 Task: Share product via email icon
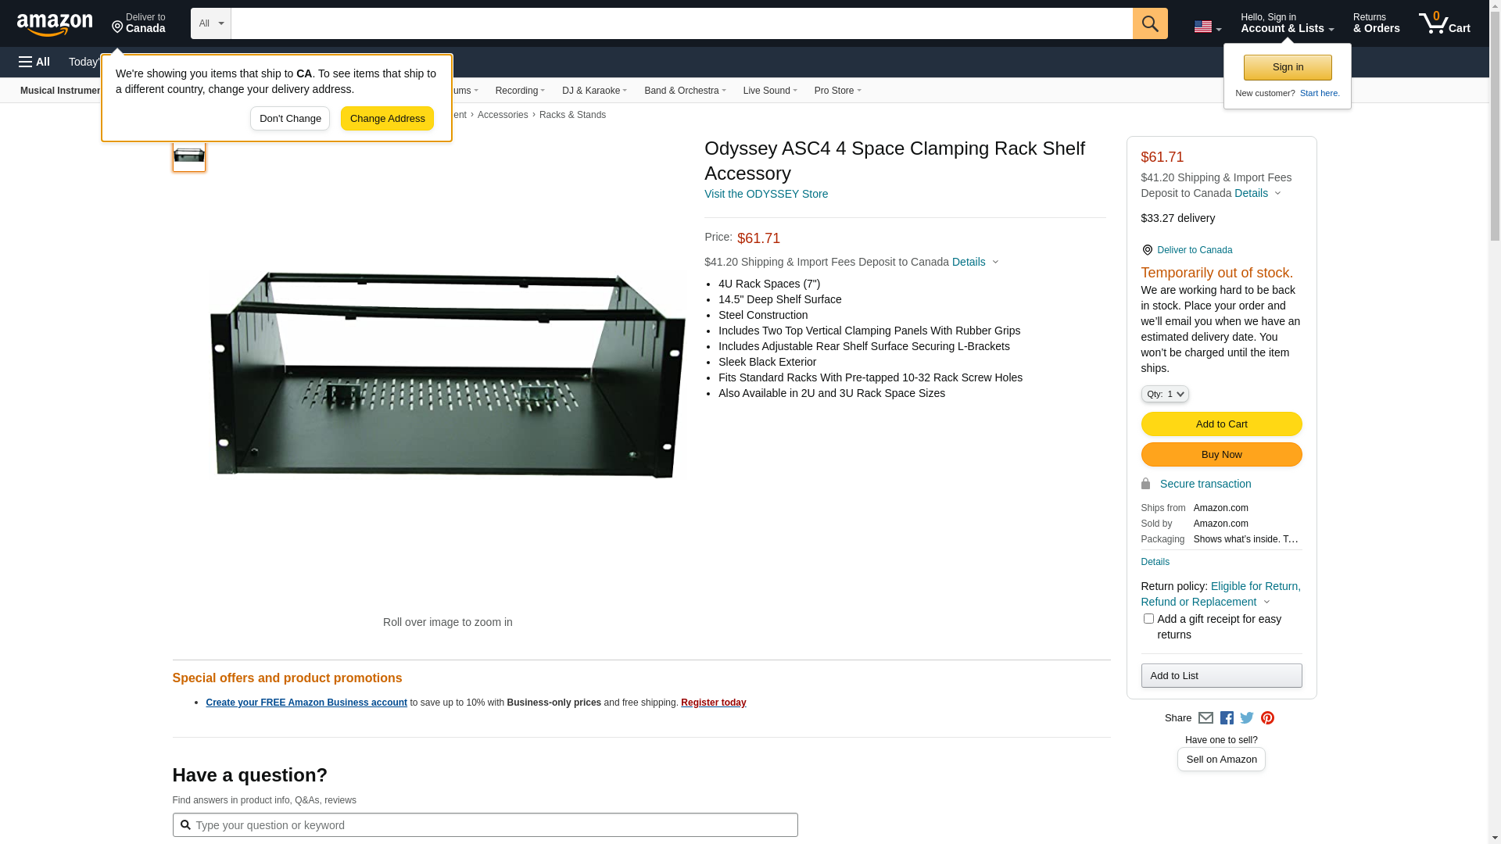click(1205, 718)
